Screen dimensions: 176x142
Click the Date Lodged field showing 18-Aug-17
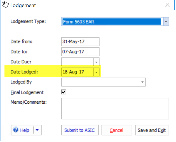click(x=78, y=72)
